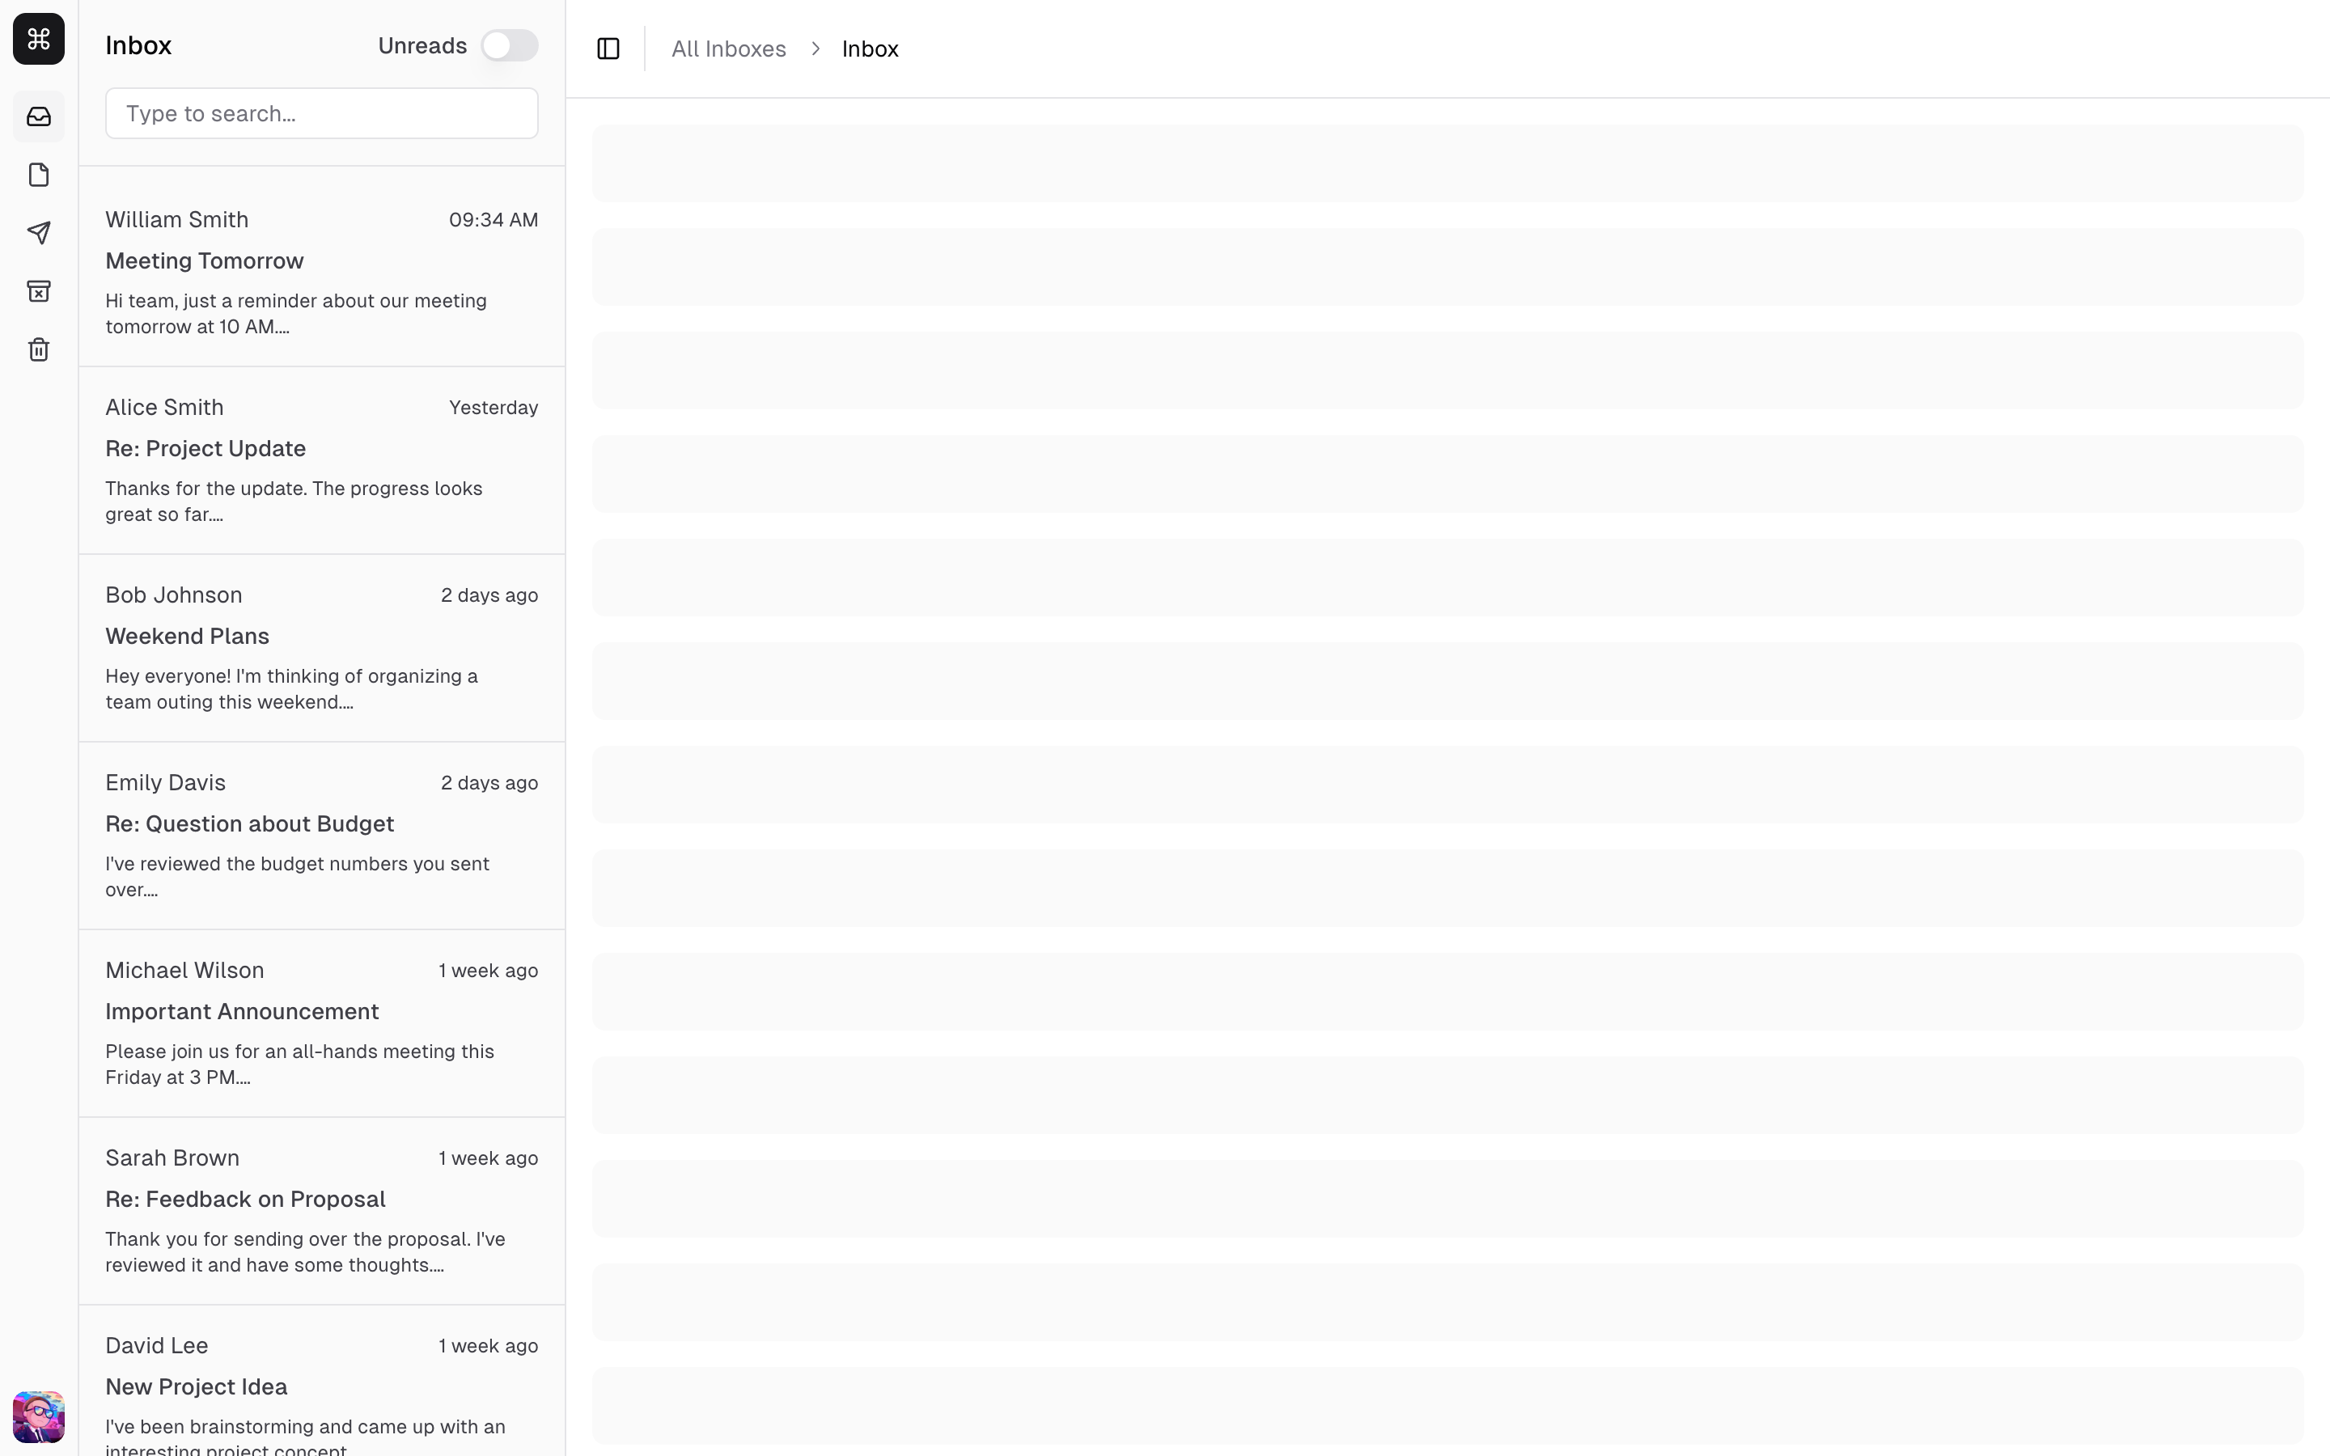Screen dimensions: 2330x1456
Task: Open the Drafts file icon
Action: pyautogui.click(x=39, y=176)
